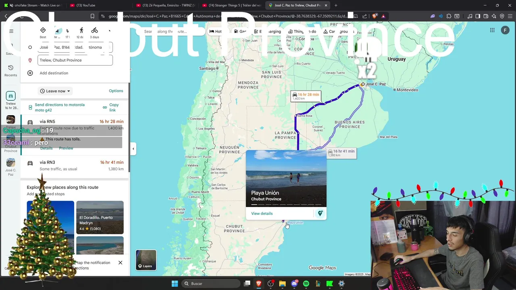Close the José C. Paz to Trelew tab
This screenshot has height=290, width=516.
(x=326, y=5)
